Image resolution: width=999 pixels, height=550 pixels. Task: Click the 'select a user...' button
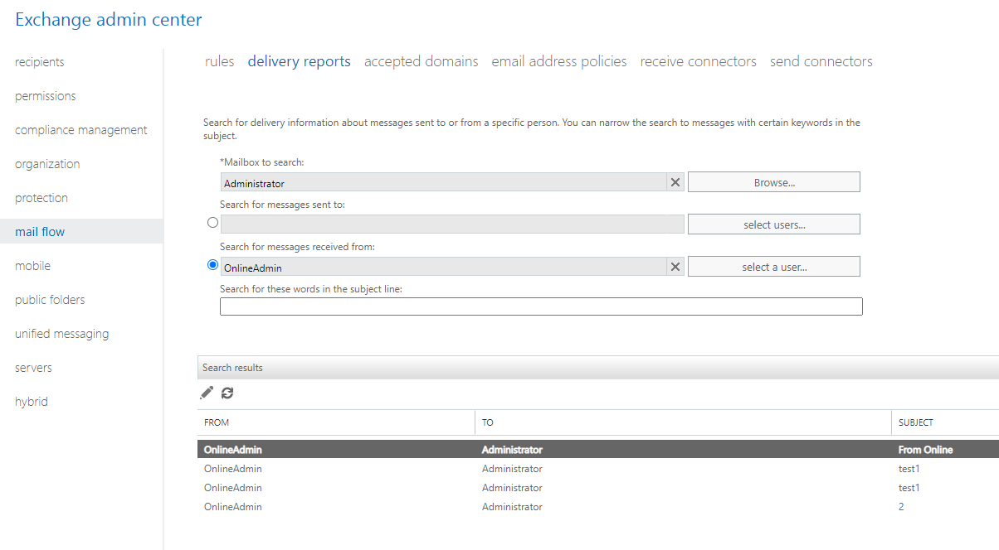[774, 267]
